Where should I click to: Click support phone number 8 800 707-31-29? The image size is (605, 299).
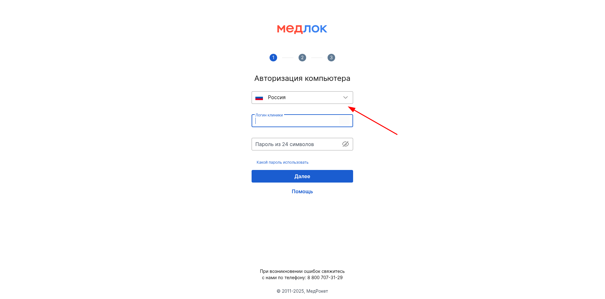pyautogui.click(x=325, y=278)
